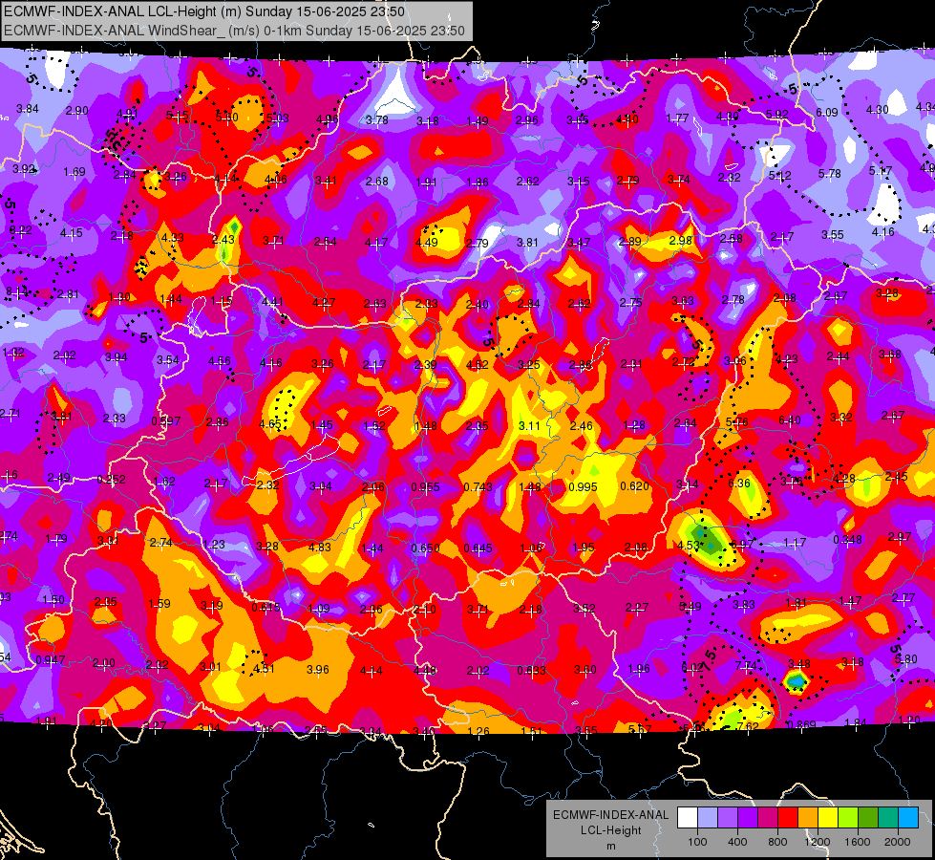This screenshot has width=935, height=860.
Task: Click the wind shear value 0.743
Action: point(478,487)
